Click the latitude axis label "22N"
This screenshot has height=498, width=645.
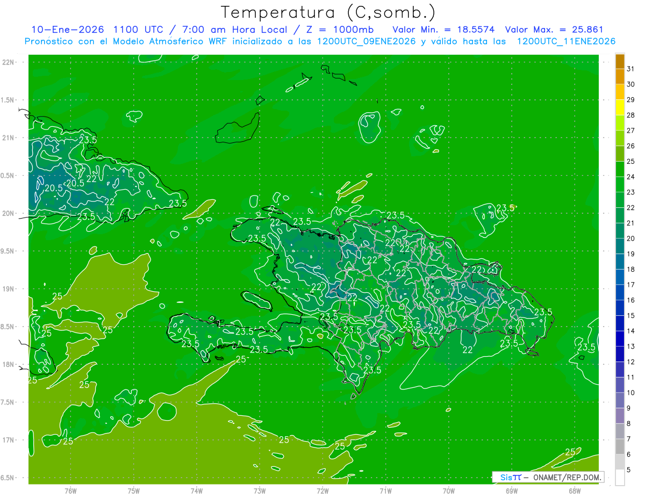click(x=9, y=62)
